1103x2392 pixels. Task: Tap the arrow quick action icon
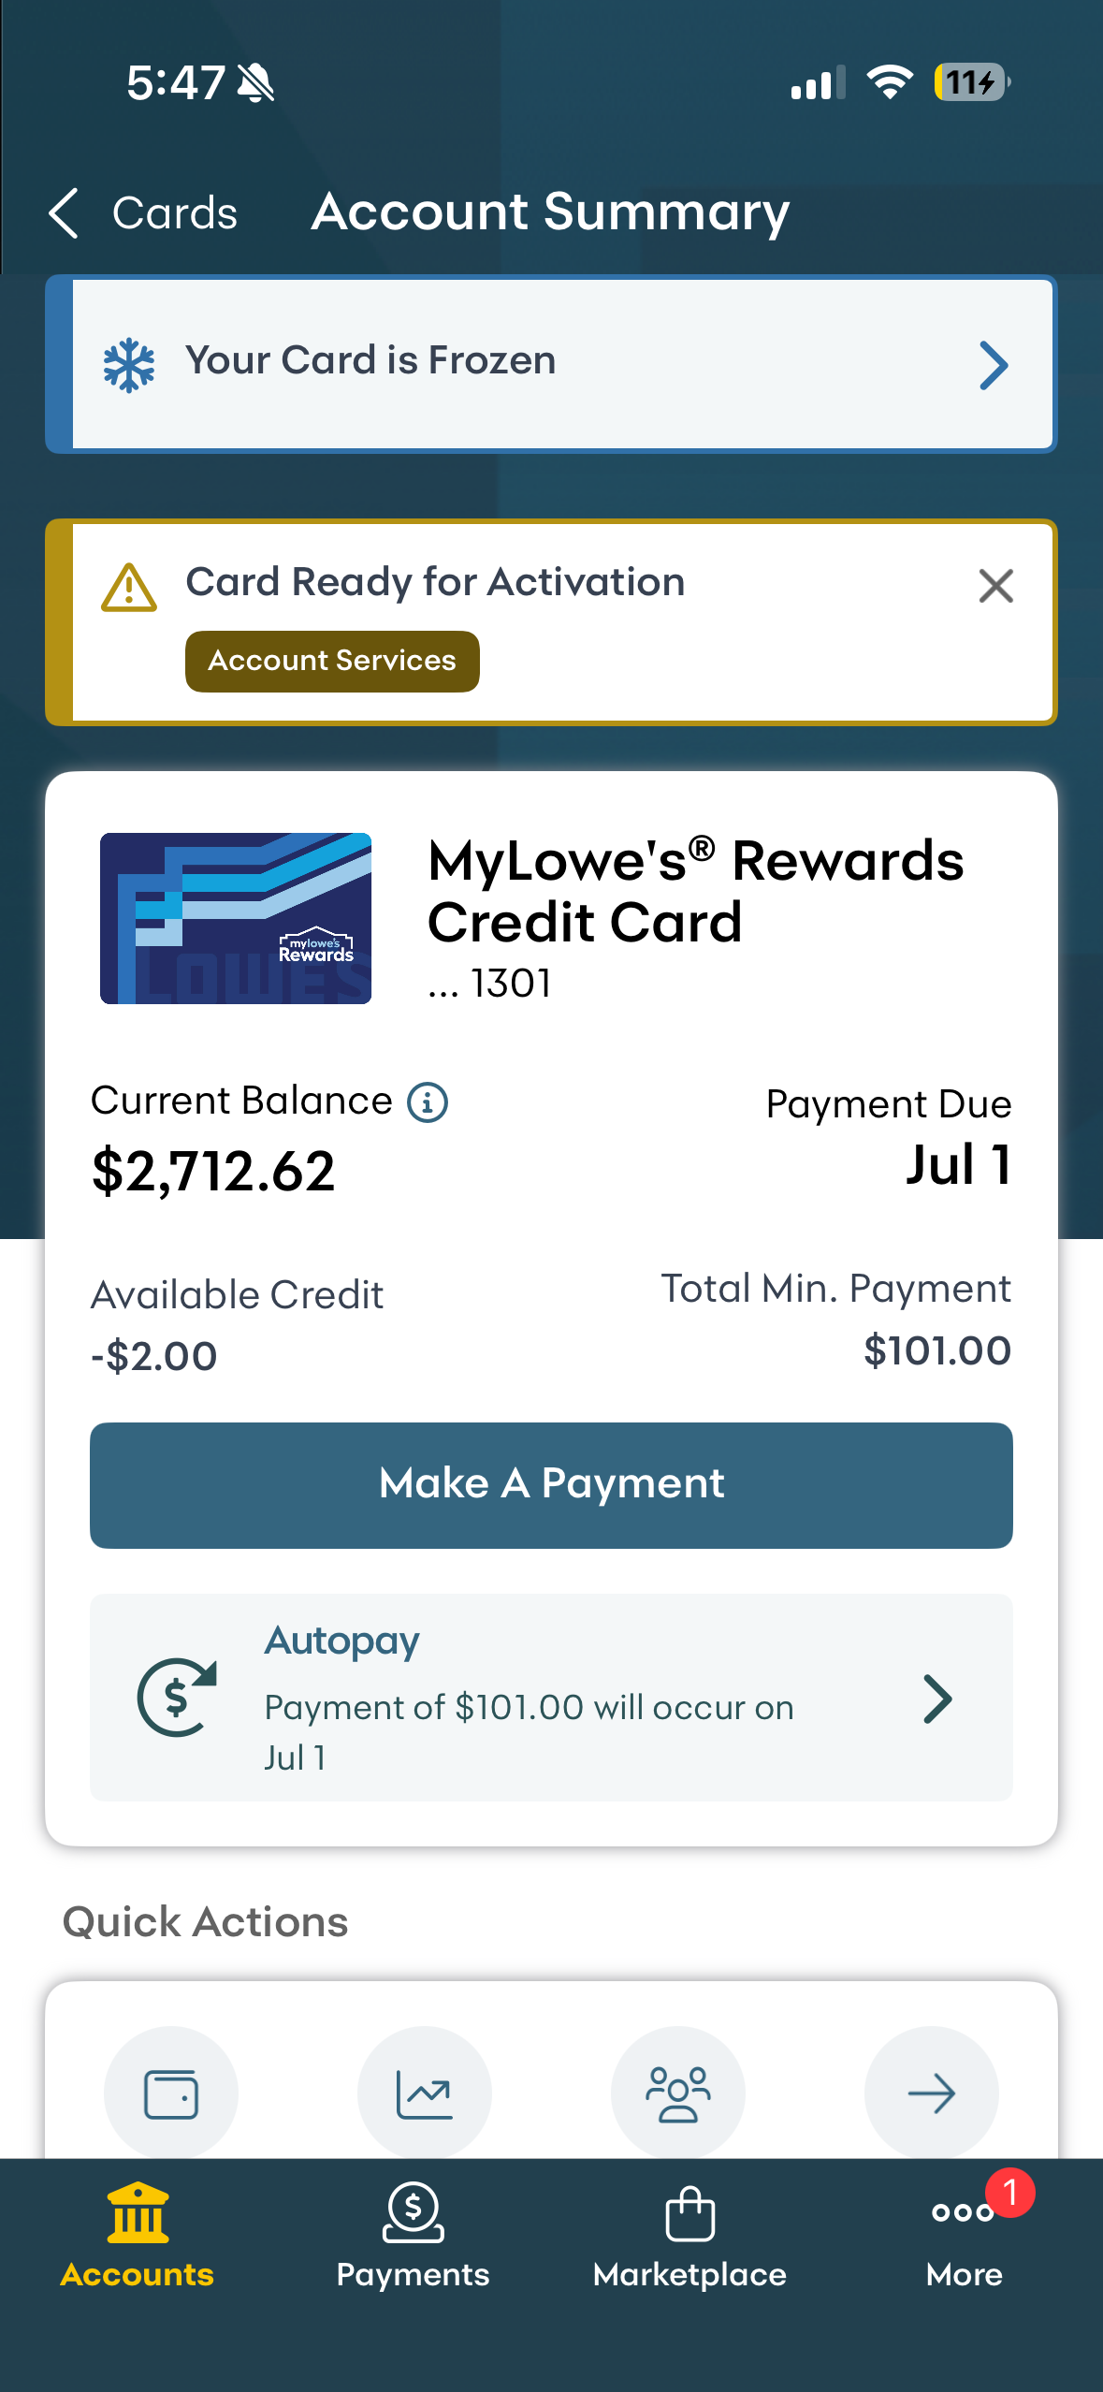[932, 2093]
